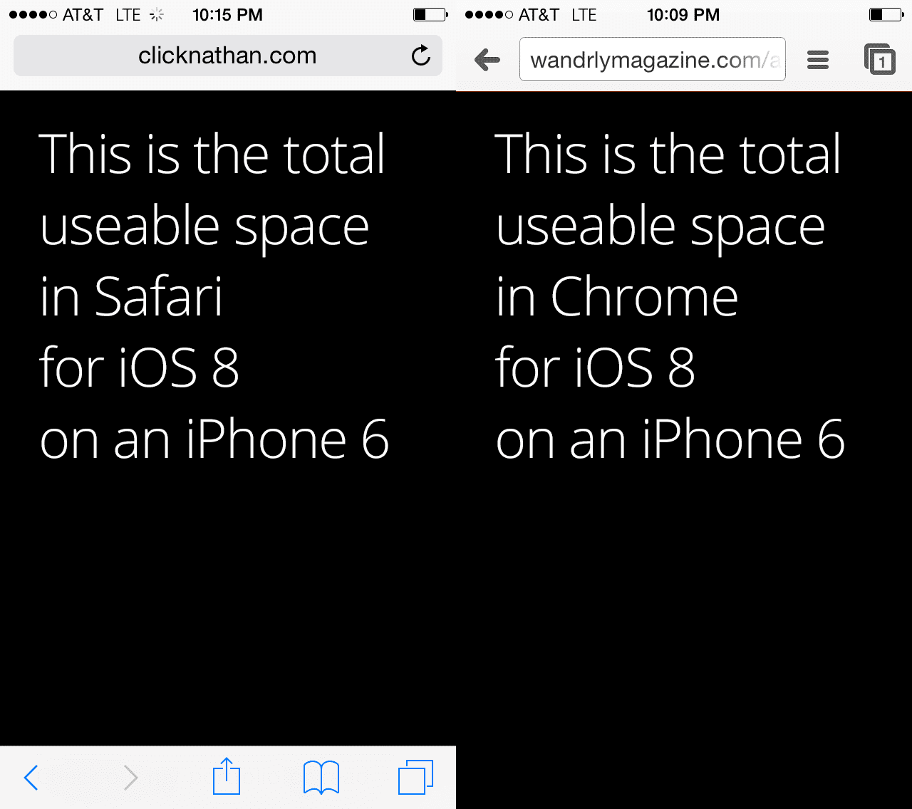Image resolution: width=912 pixels, height=809 pixels.
Task: Tap the time 10:15 PM in the status bar
Action: point(227,14)
